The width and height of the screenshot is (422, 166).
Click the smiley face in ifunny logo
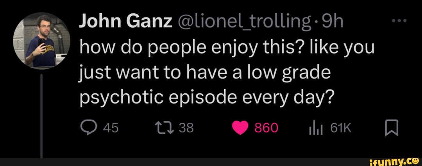416,160
